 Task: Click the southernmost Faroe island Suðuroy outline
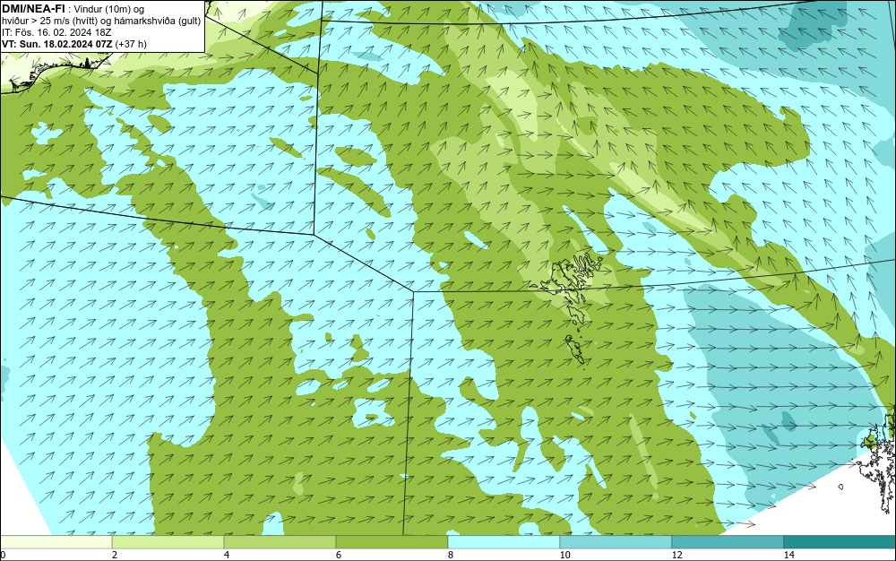575,349
